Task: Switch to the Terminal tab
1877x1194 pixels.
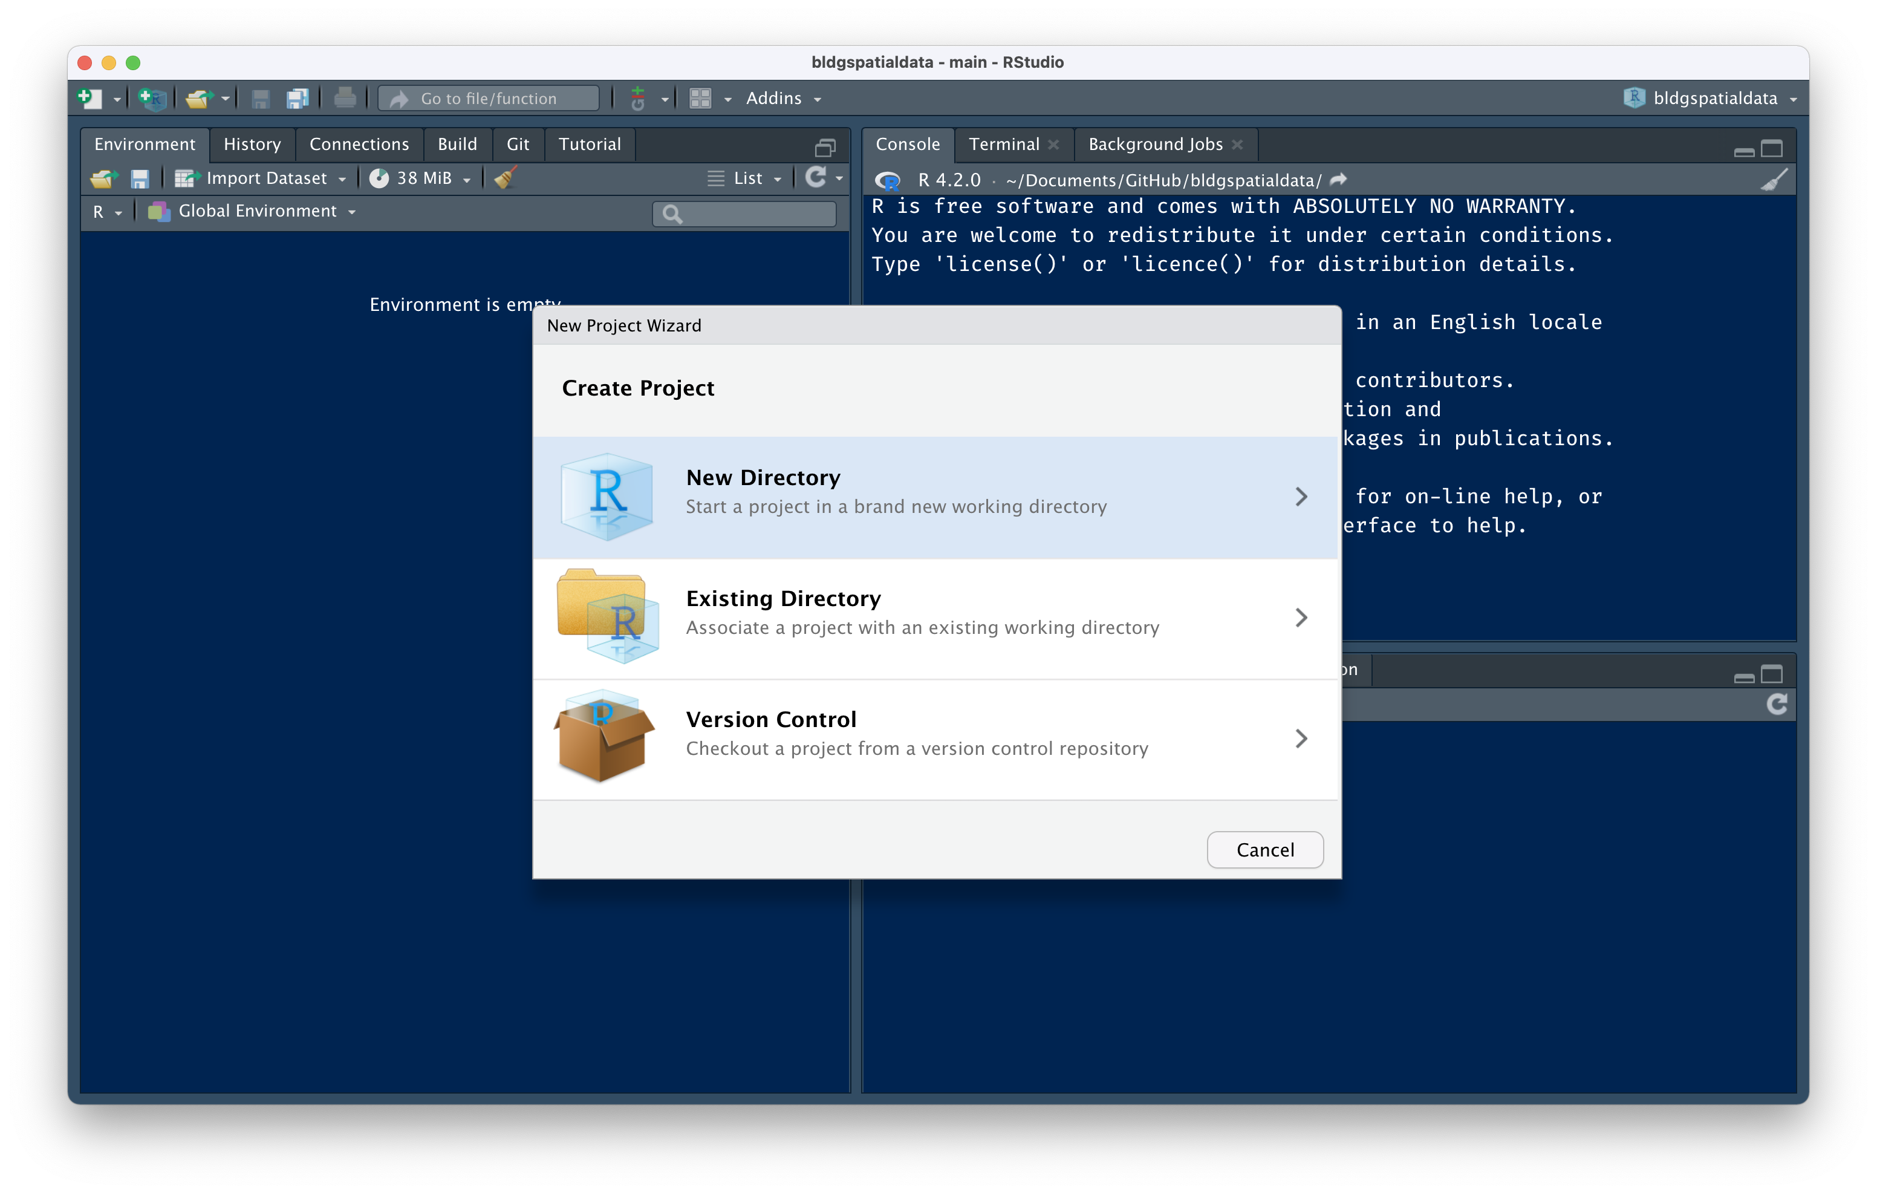Action: click(x=1004, y=143)
